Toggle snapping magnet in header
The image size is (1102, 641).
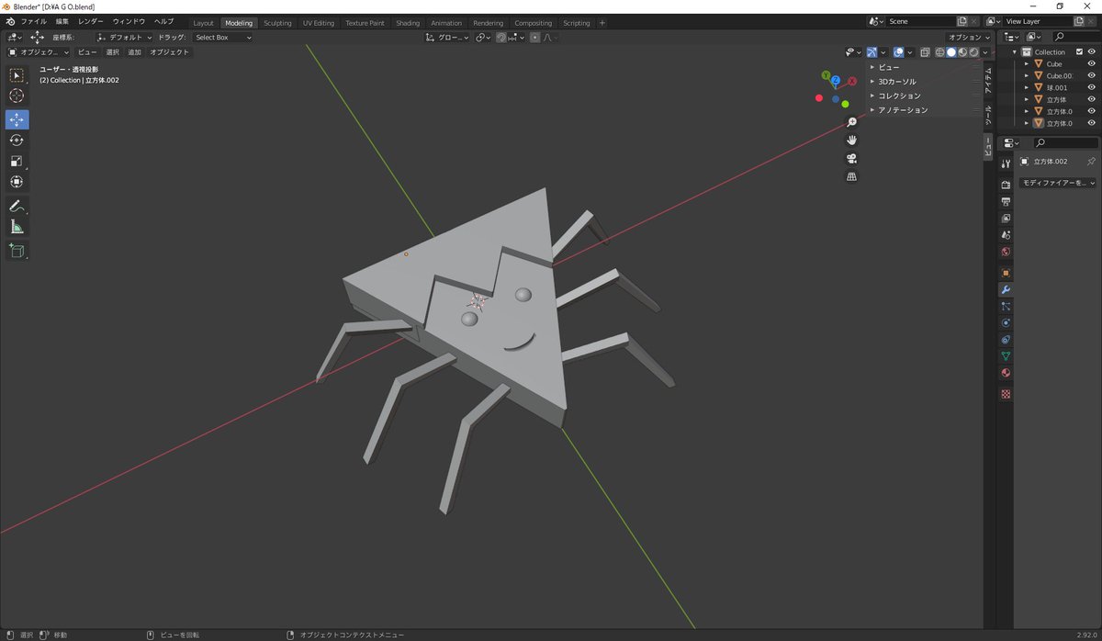tap(500, 38)
